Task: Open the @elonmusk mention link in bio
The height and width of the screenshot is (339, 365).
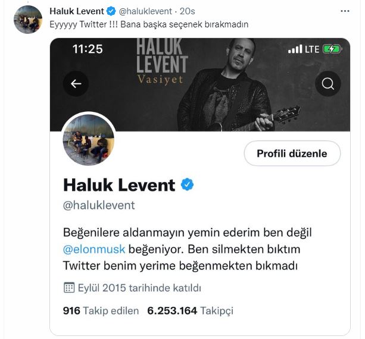Action: click(94, 249)
